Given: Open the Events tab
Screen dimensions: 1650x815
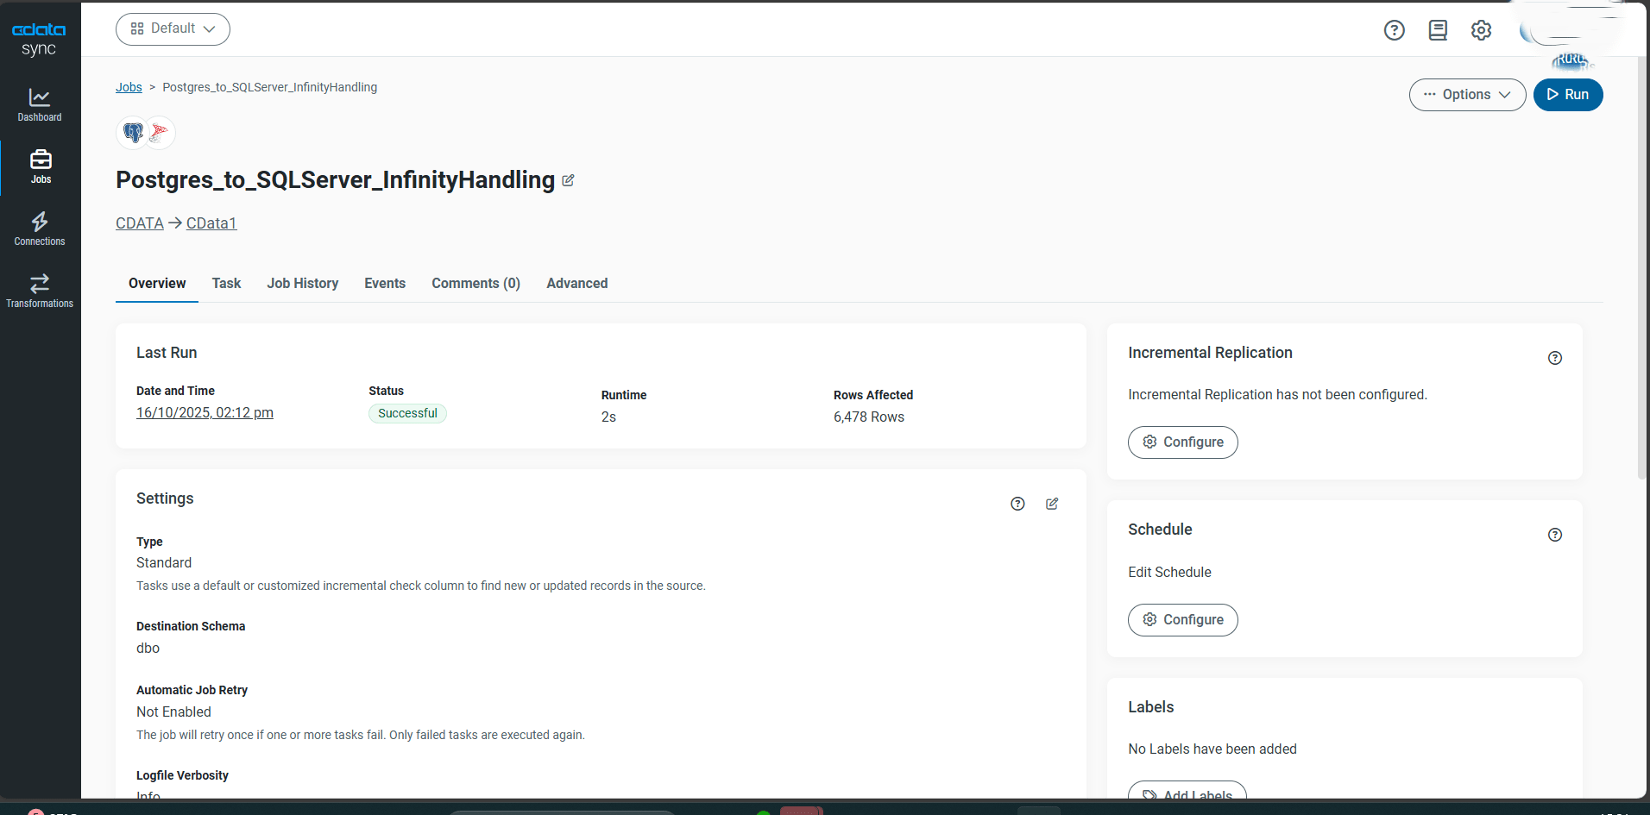Looking at the screenshot, I should [384, 283].
